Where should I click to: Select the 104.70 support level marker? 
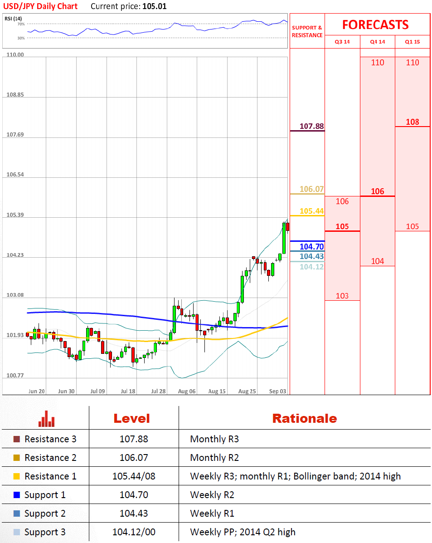point(312,246)
